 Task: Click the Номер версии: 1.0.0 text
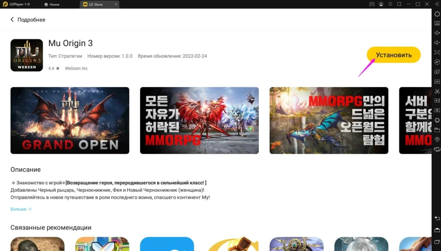point(110,56)
